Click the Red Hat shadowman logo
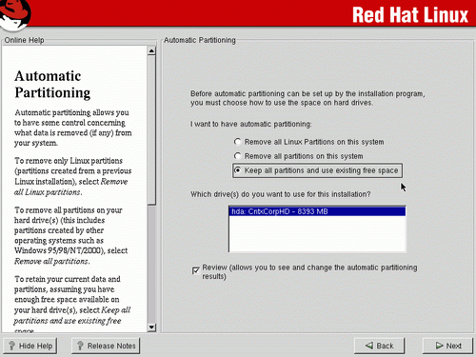This screenshot has width=476, height=357. (15, 14)
